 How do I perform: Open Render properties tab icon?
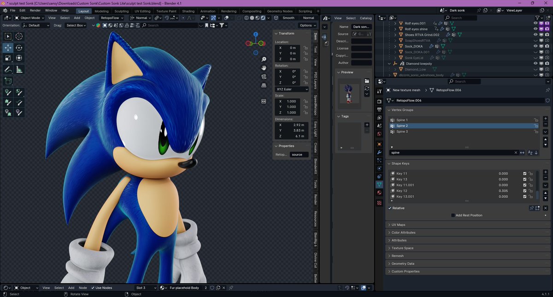tap(379, 101)
